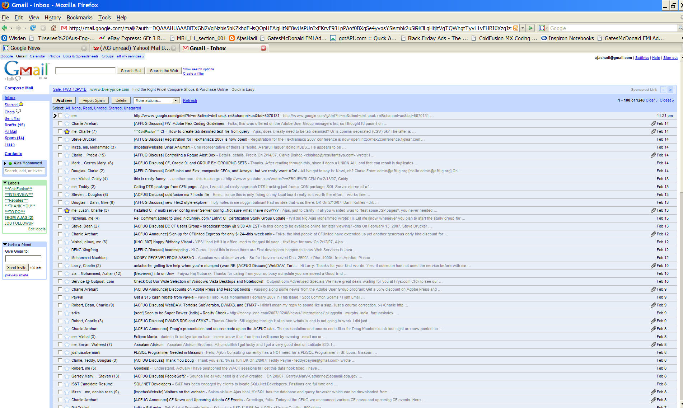Viewport: 683px width, 408px height.
Task: Open the Drafts (15) folder
Action: tap(15, 125)
